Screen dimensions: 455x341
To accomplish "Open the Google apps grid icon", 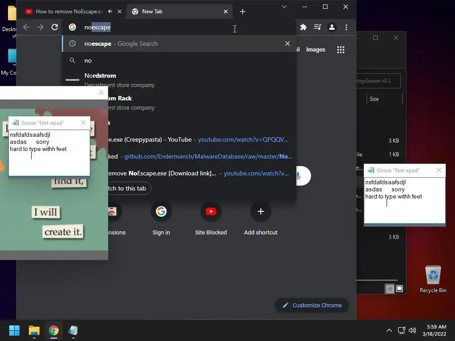I will pos(341,50).
